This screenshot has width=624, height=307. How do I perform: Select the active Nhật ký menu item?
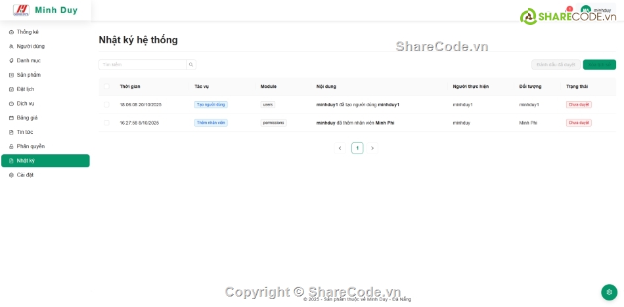pyautogui.click(x=45, y=161)
